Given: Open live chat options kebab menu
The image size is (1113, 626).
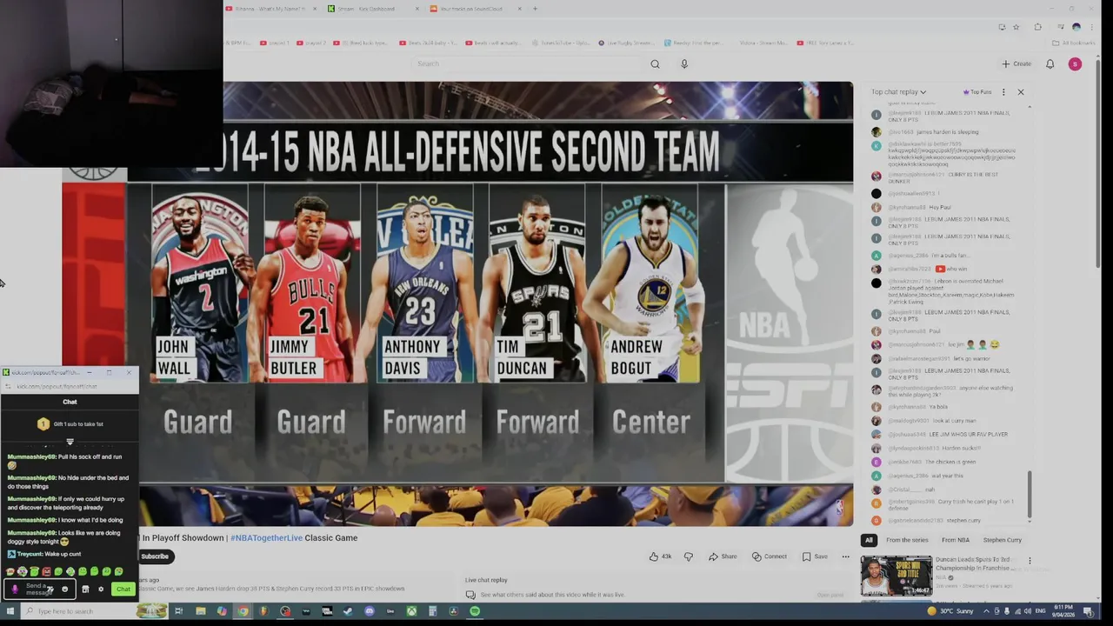Looking at the screenshot, I should [1003, 92].
